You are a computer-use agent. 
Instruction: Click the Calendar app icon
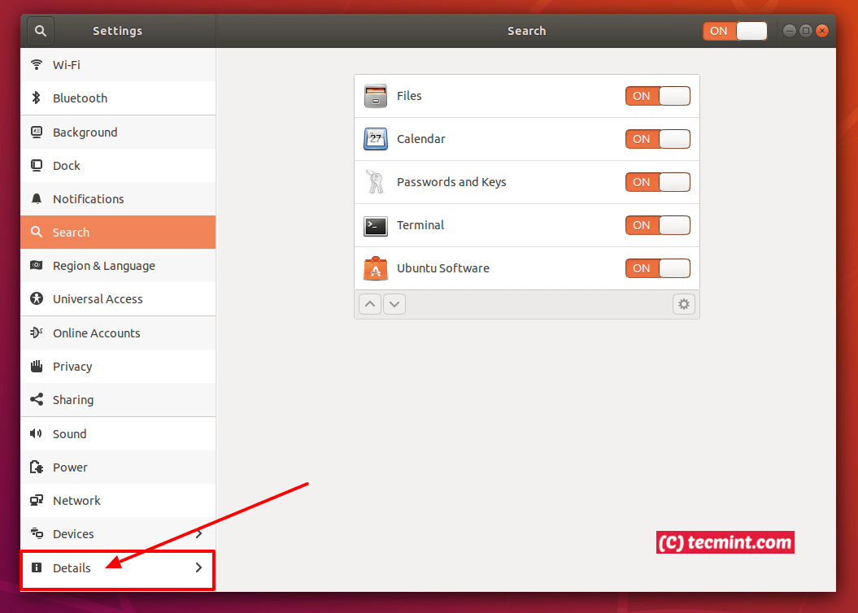375,138
